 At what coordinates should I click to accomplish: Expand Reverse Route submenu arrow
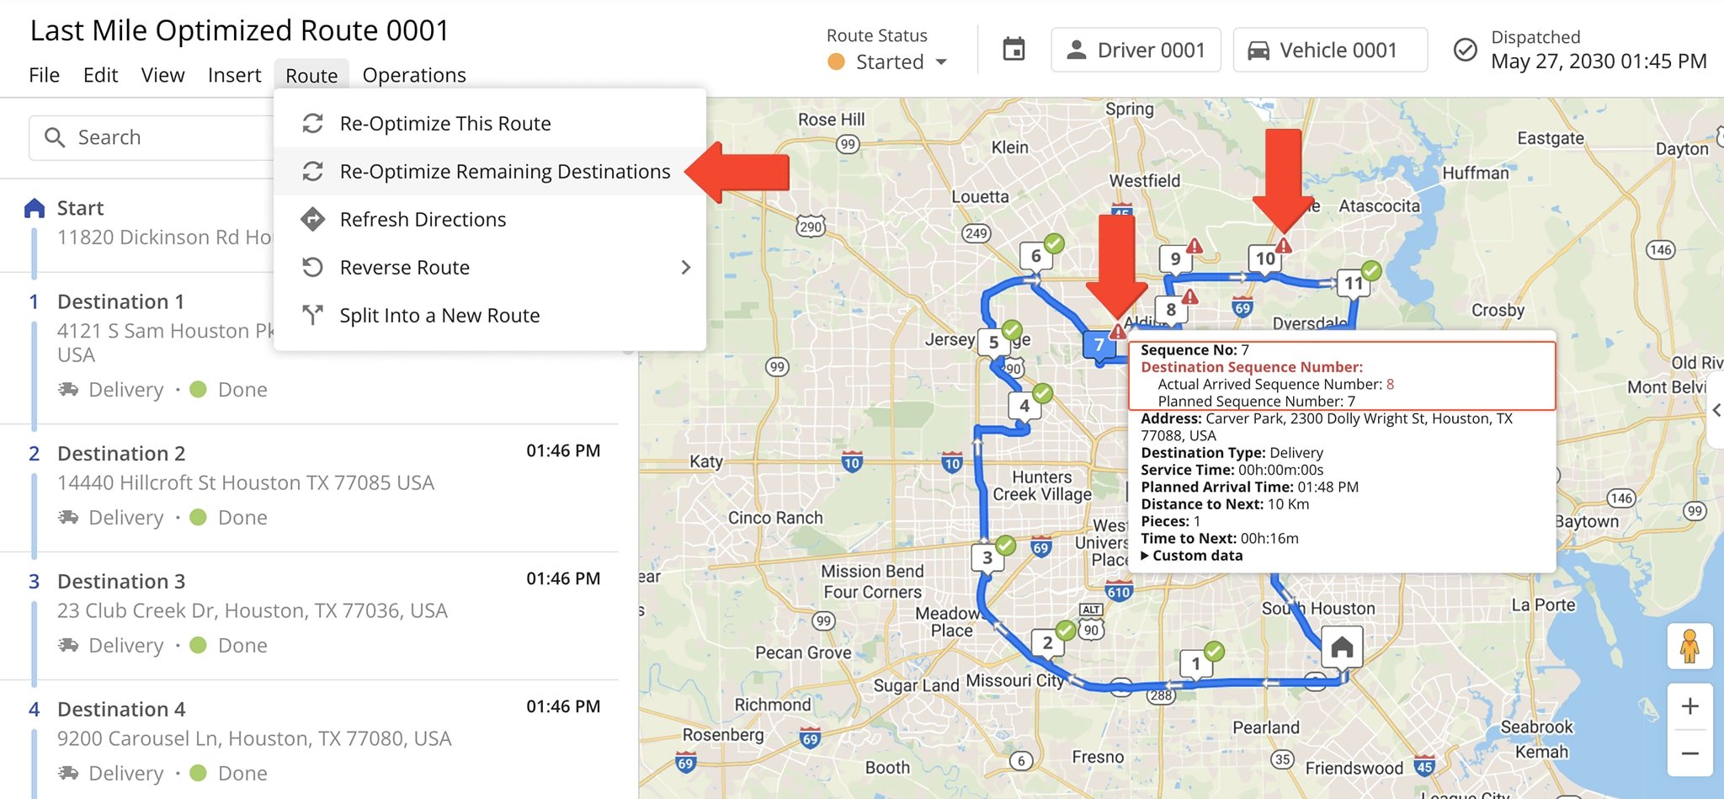(x=685, y=268)
